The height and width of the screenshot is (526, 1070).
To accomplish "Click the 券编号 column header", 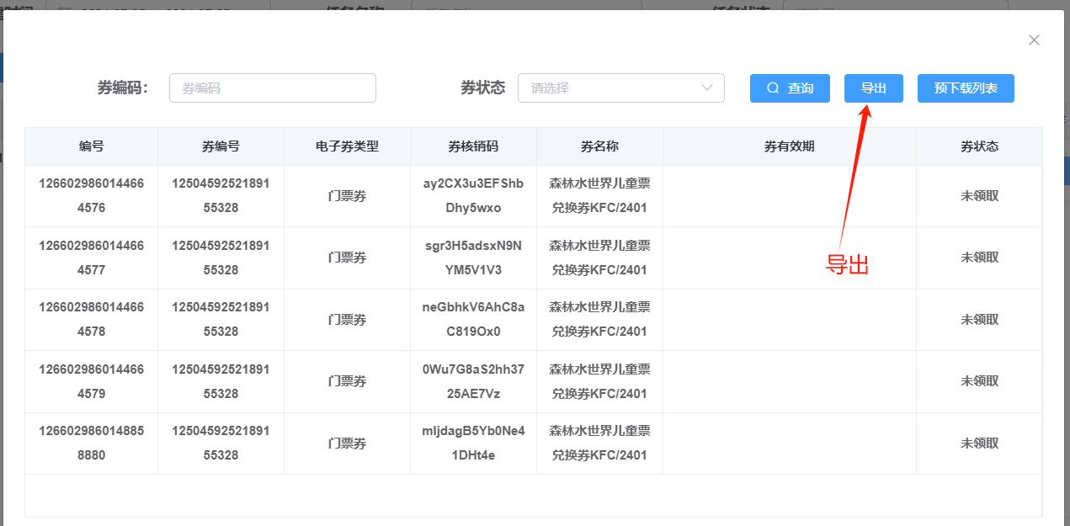I will pos(221,146).
